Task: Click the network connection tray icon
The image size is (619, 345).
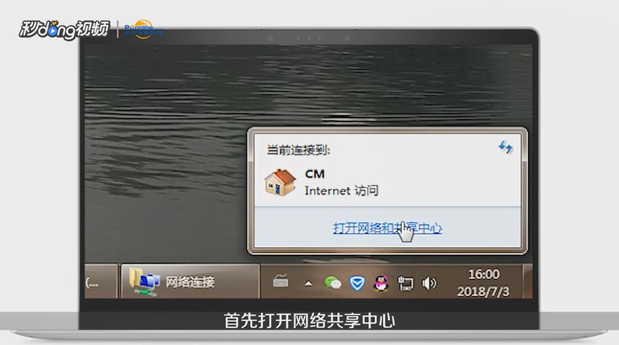Action: point(406,283)
